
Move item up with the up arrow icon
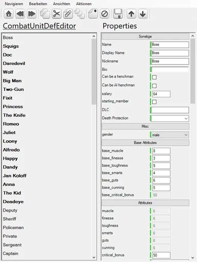pos(131,14)
